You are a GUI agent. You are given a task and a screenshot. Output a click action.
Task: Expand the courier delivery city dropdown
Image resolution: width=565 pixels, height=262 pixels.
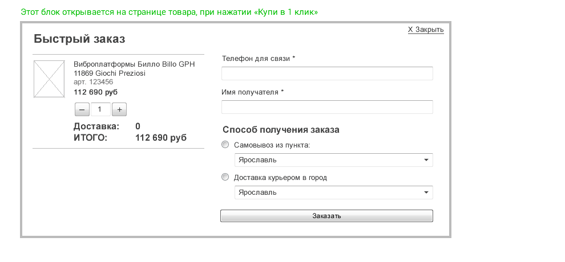(x=333, y=193)
